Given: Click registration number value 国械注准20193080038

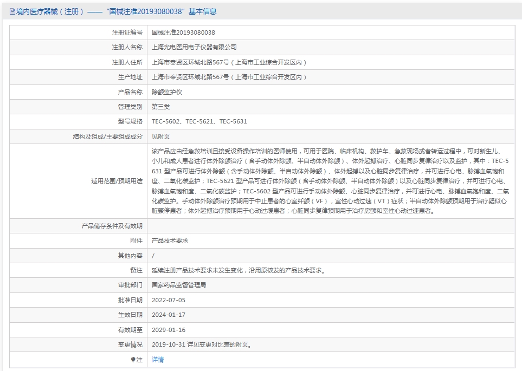Looking at the screenshot, I should point(183,32).
